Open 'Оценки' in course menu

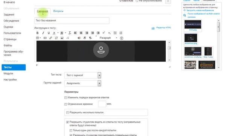tap(8, 27)
